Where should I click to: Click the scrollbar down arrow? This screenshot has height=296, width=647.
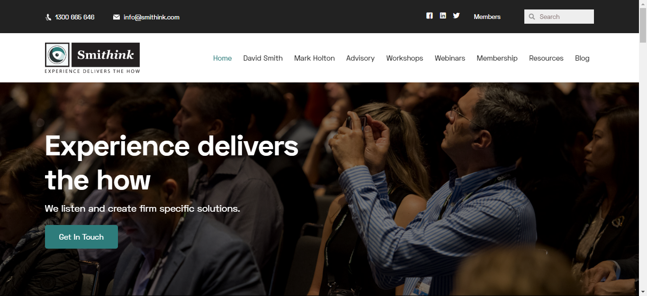click(643, 292)
